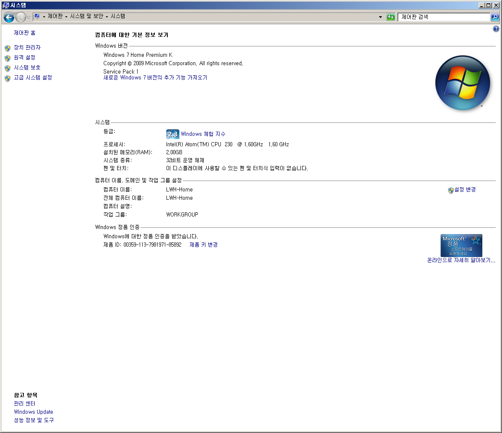The image size is (502, 433).
Task: Click shield icon beside 시스템 보호
Action: 8,68
